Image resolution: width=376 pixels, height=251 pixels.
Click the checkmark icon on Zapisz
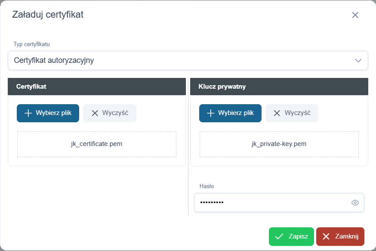(x=279, y=236)
